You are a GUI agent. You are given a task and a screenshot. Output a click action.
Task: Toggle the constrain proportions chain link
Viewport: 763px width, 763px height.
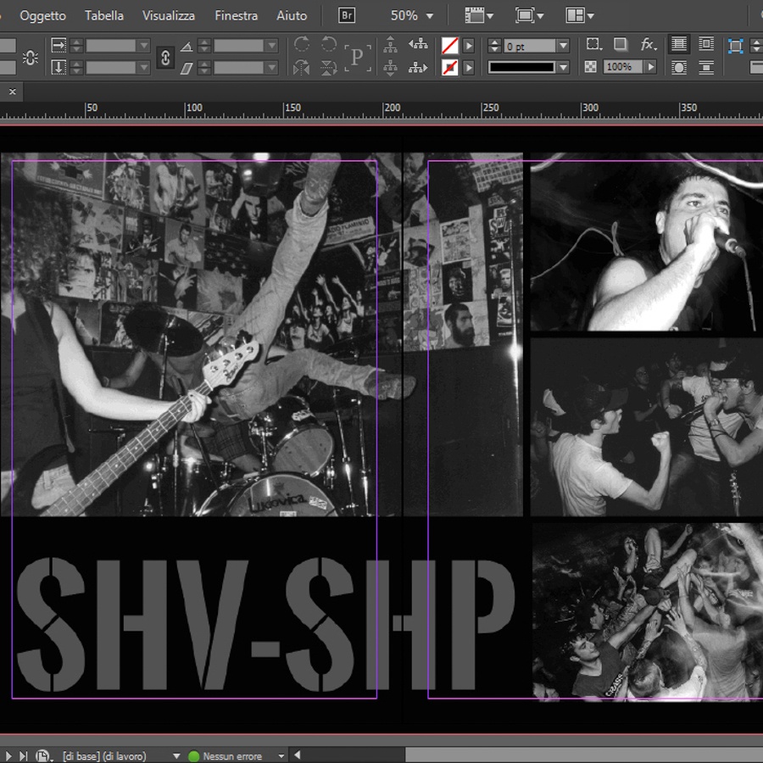(165, 56)
